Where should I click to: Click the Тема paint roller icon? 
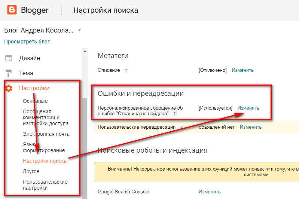click(x=9, y=73)
